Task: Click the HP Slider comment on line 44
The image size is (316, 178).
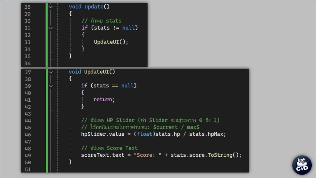Action: (x=150, y=120)
